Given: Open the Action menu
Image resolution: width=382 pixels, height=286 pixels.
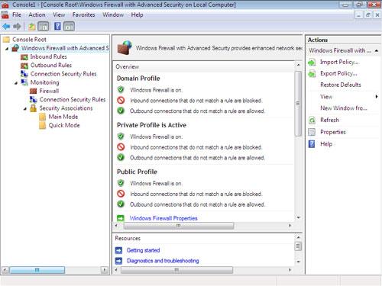Looking at the screenshot, I should tap(37, 14).
